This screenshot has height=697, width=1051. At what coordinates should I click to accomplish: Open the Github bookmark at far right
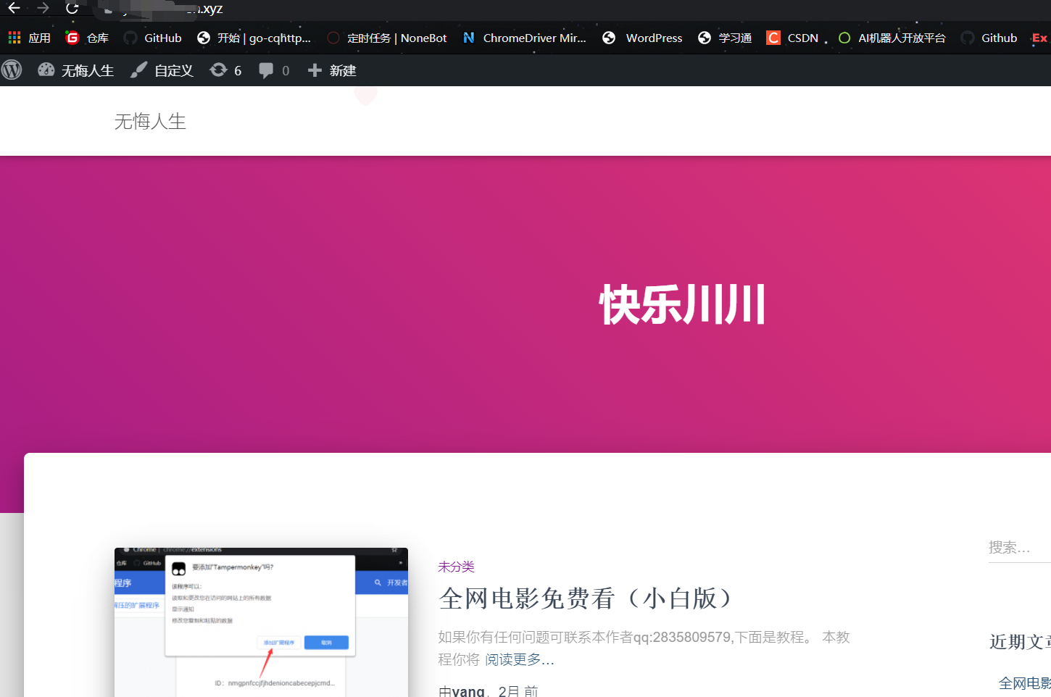coord(989,38)
